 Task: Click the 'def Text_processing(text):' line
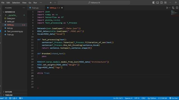[52, 40]
